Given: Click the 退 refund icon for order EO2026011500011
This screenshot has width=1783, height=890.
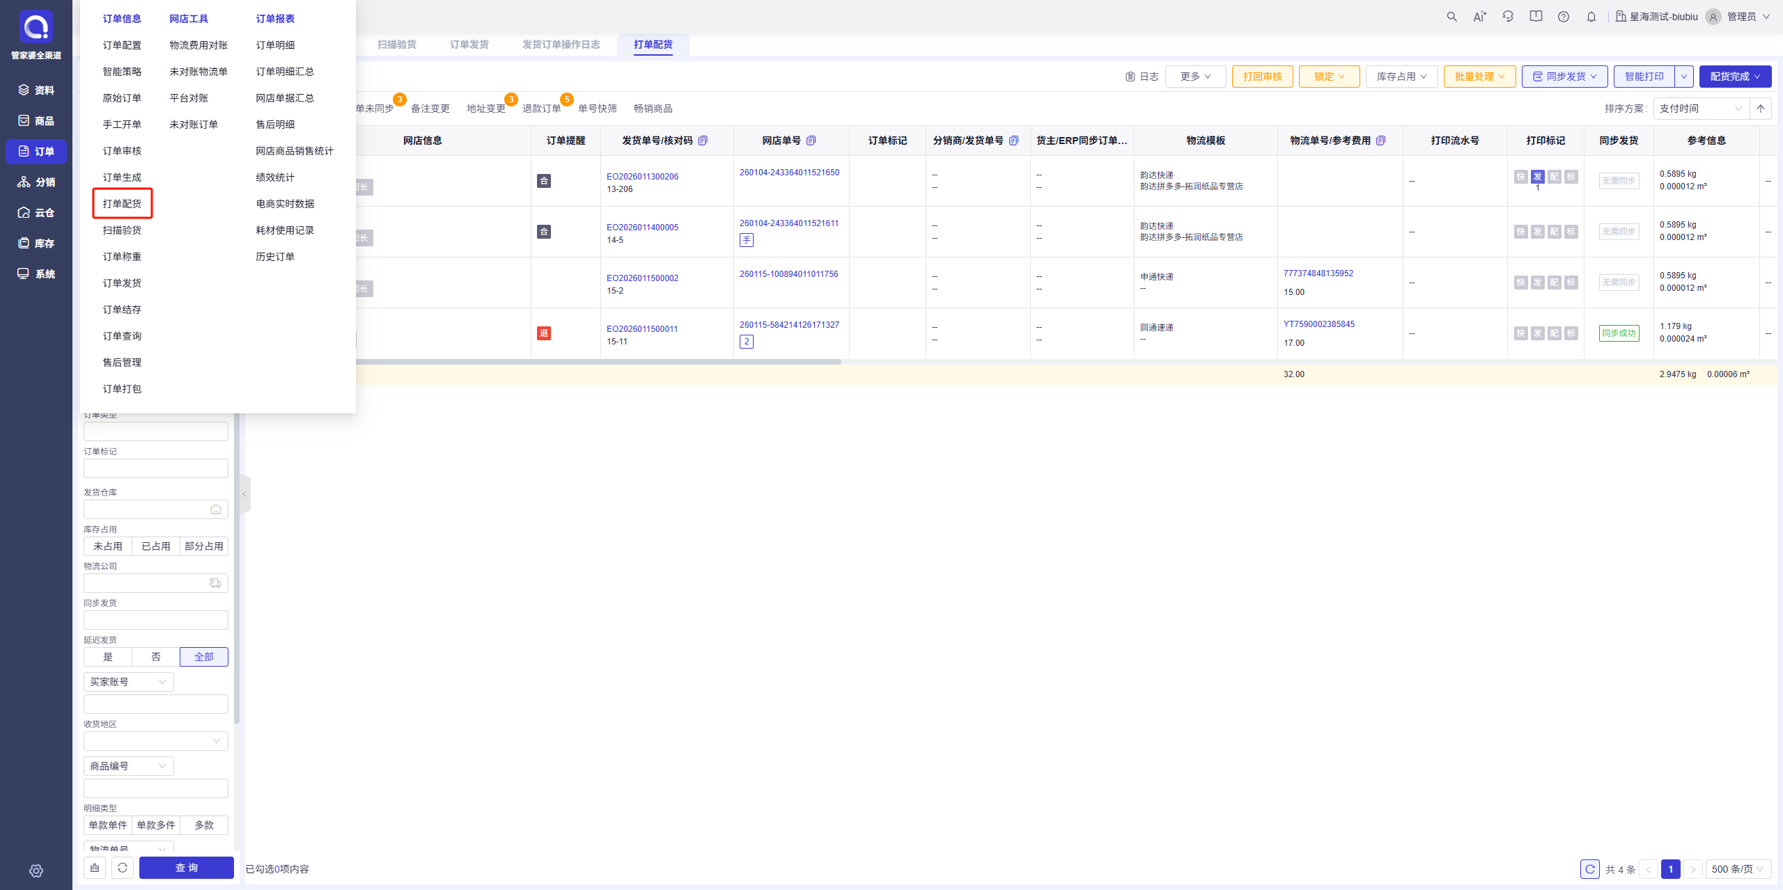Looking at the screenshot, I should [x=544, y=333].
